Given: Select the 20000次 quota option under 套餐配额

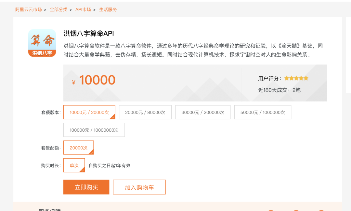Looking at the screenshot, I should pos(78,148).
